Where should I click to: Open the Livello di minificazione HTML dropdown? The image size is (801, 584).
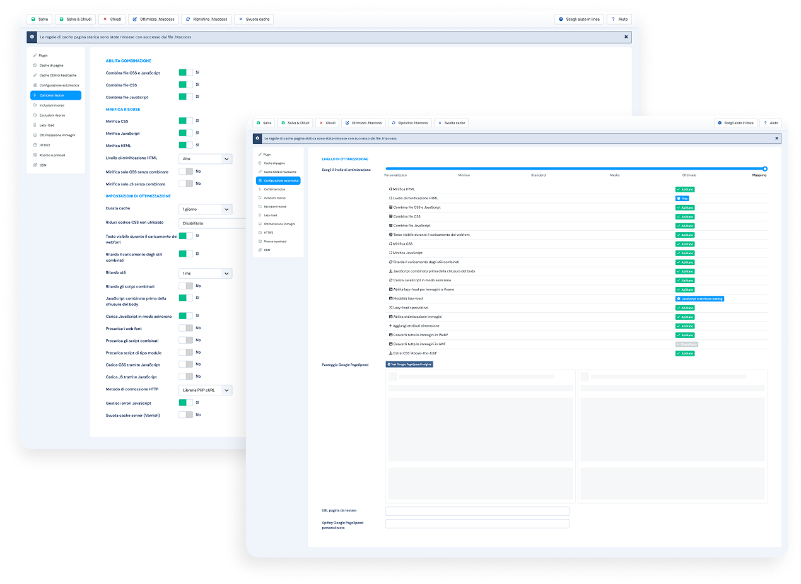pyautogui.click(x=205, y=158)
